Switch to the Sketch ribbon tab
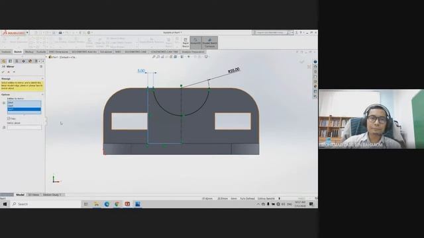This screenshot has height=238, width=424. tap(18, 52)
